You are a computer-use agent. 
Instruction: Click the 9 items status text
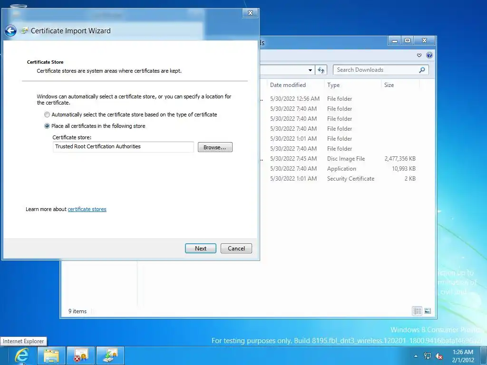click(x=78, y=311)
